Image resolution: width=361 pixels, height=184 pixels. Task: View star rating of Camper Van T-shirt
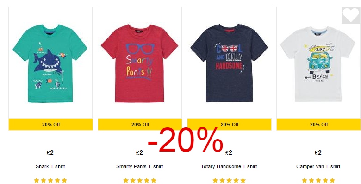[x=318, y=180]
